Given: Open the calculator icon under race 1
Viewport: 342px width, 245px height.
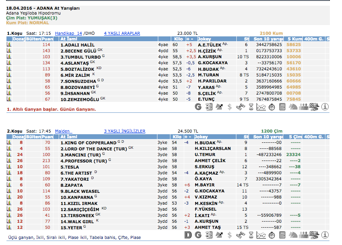Looking at the screenshot, I should click(x=283, y=107).
